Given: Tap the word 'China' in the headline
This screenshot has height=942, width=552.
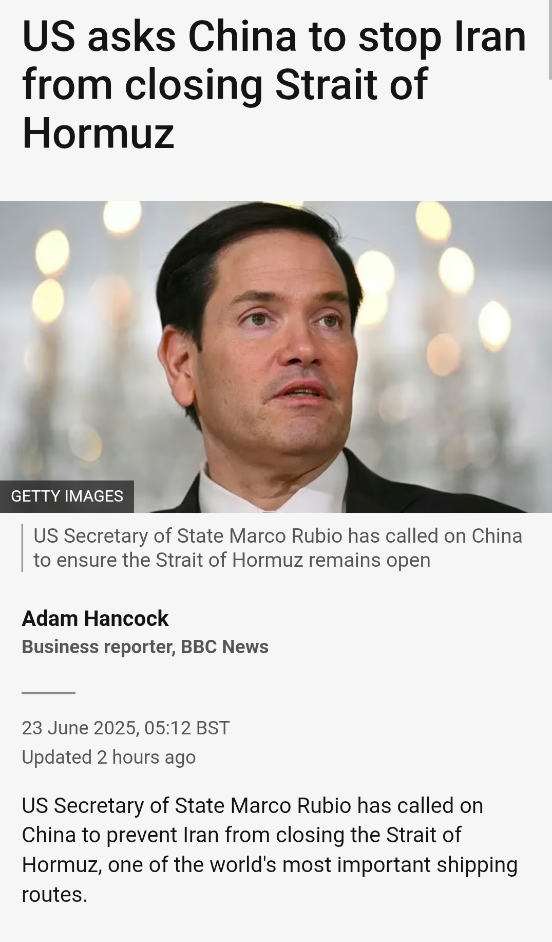Looking at the screenshot, I should click(242, 37).
